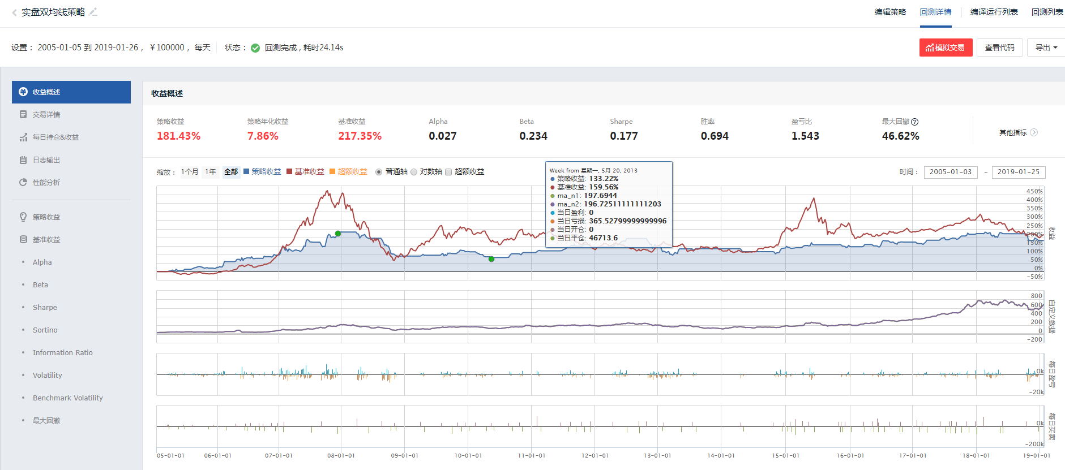Click the lightbulb icon beside sidebar 策略收益
Screen dimensions: 1065x470
[x=23, y=217]
